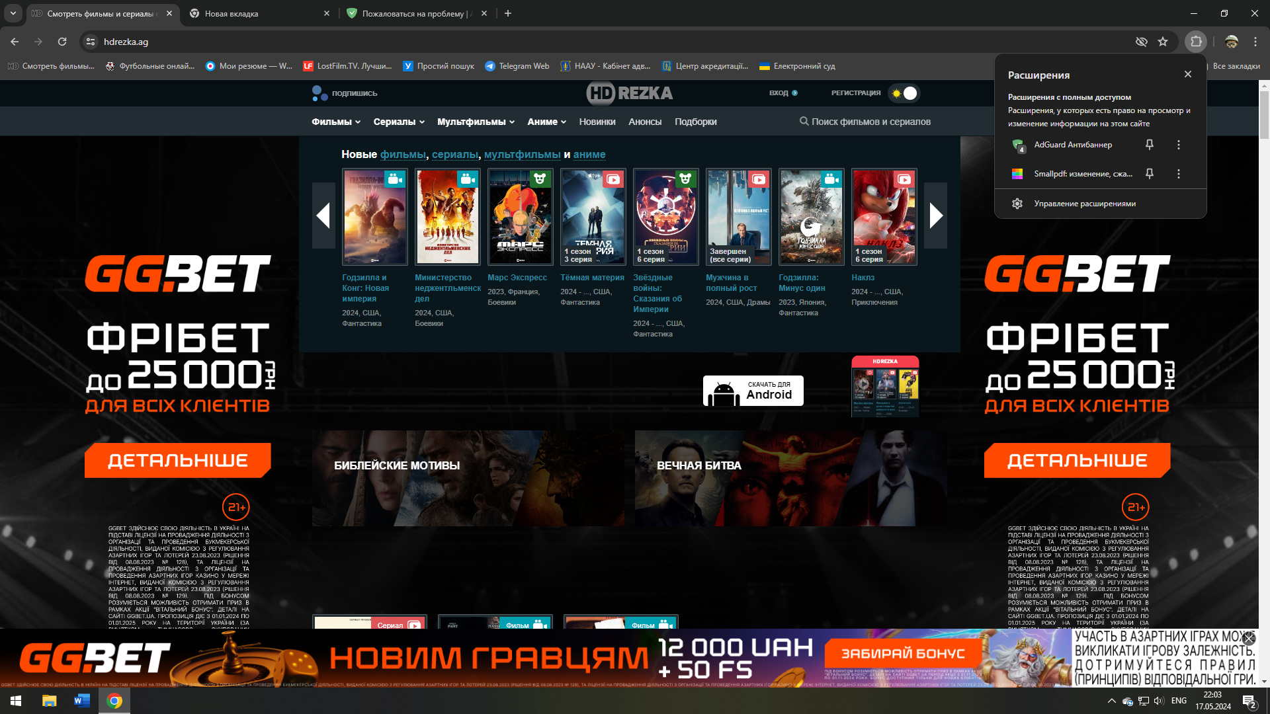Click the HDREZKA logo
The width and height of the screenshot is (1270, 714).
point(630,93)
